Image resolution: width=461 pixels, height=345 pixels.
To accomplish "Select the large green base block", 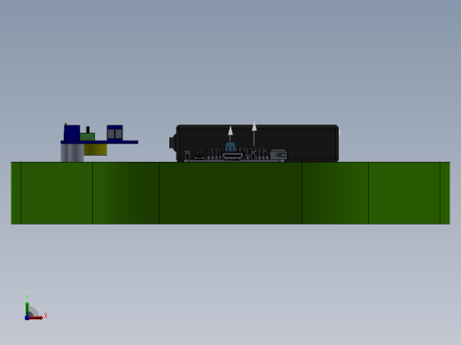I will click(x=230, y=193).
